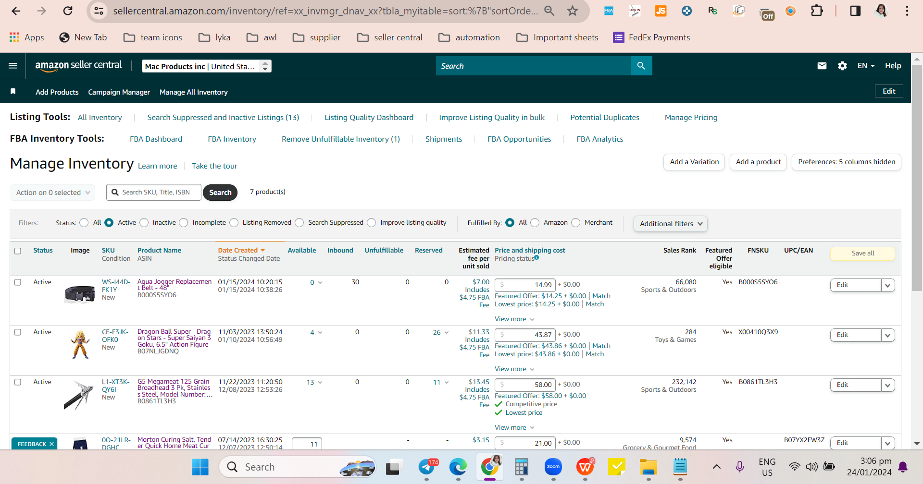Choose the Search Suppressed status radio
923x484 pixels.
[299, 223]
